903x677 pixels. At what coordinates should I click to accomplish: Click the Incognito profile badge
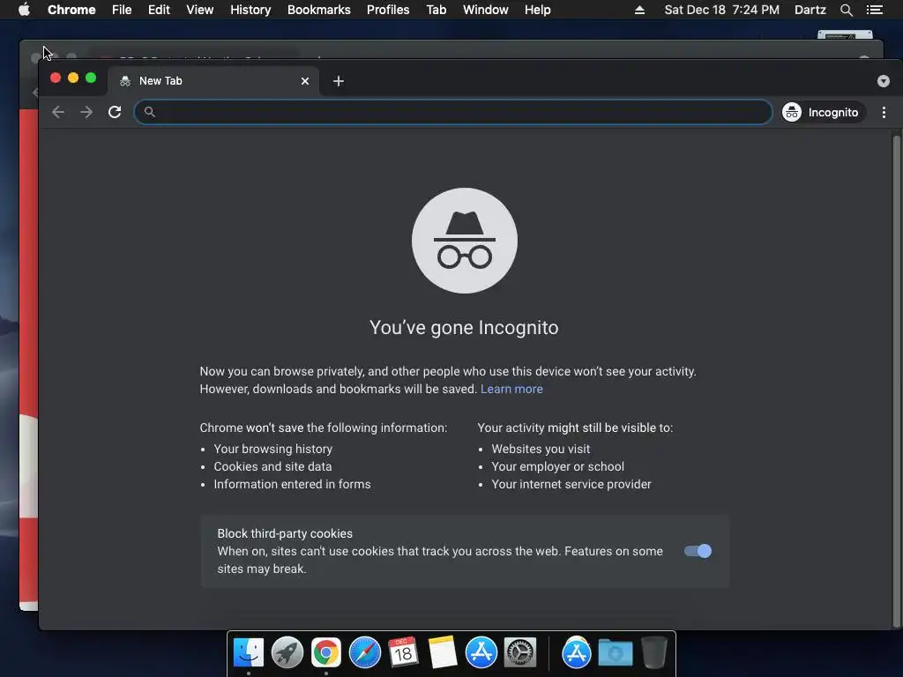pos(823,112)
